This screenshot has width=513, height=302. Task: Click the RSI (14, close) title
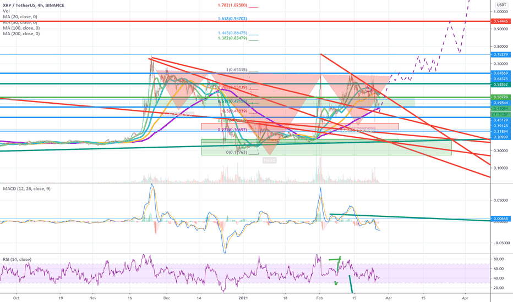[x=18, y=260]
